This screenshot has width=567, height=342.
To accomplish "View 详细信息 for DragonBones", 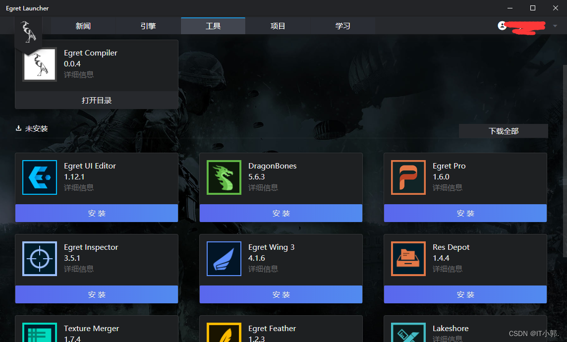I will coord(263,188).
